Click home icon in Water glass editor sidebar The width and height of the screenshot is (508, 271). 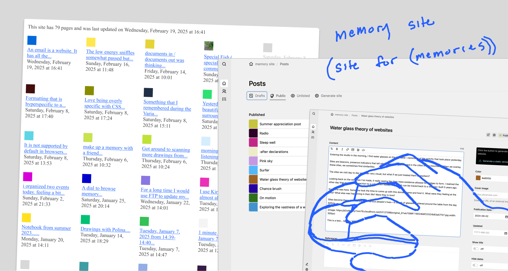pyautogui.click(x=313, y=127)
